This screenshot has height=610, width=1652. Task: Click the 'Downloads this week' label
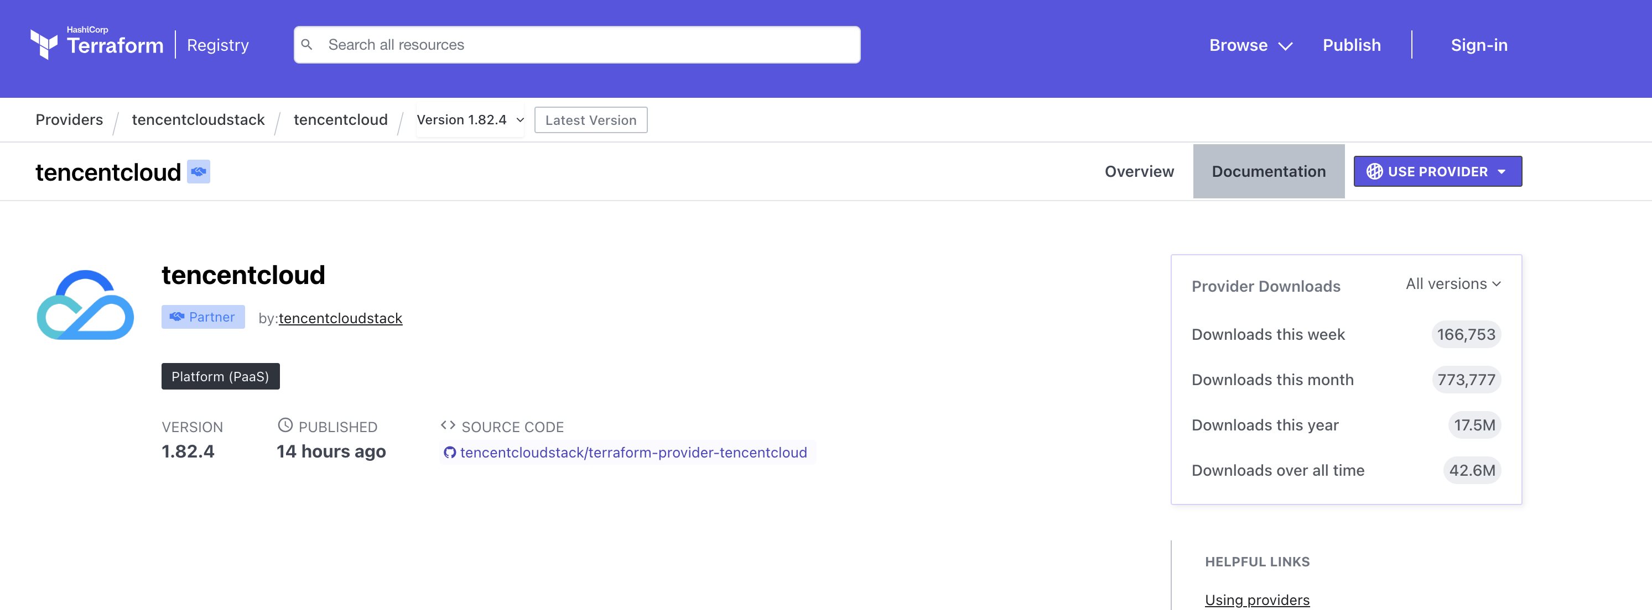pyautogui.click(x=1268, y=334)
